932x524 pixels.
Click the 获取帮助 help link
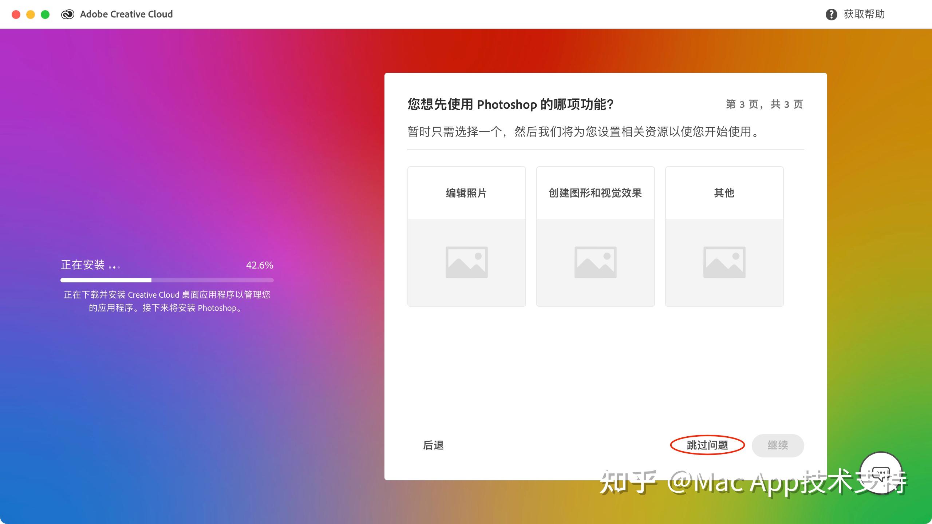point(864,14)
